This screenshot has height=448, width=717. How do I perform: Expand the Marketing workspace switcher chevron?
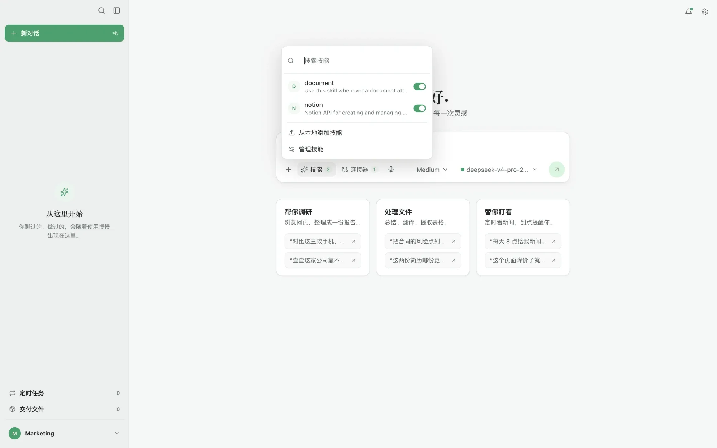(117, 433)
